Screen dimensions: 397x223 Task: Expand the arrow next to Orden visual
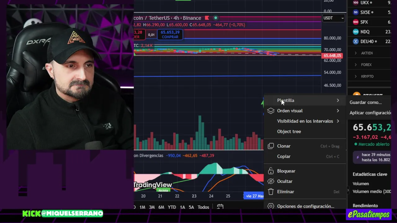[x=338, y=111]
